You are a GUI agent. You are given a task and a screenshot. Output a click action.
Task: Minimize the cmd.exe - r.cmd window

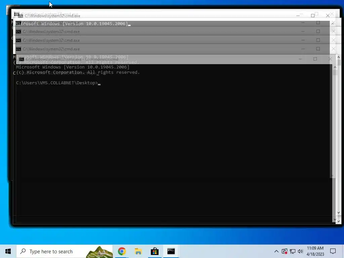[x=300, y=59]
